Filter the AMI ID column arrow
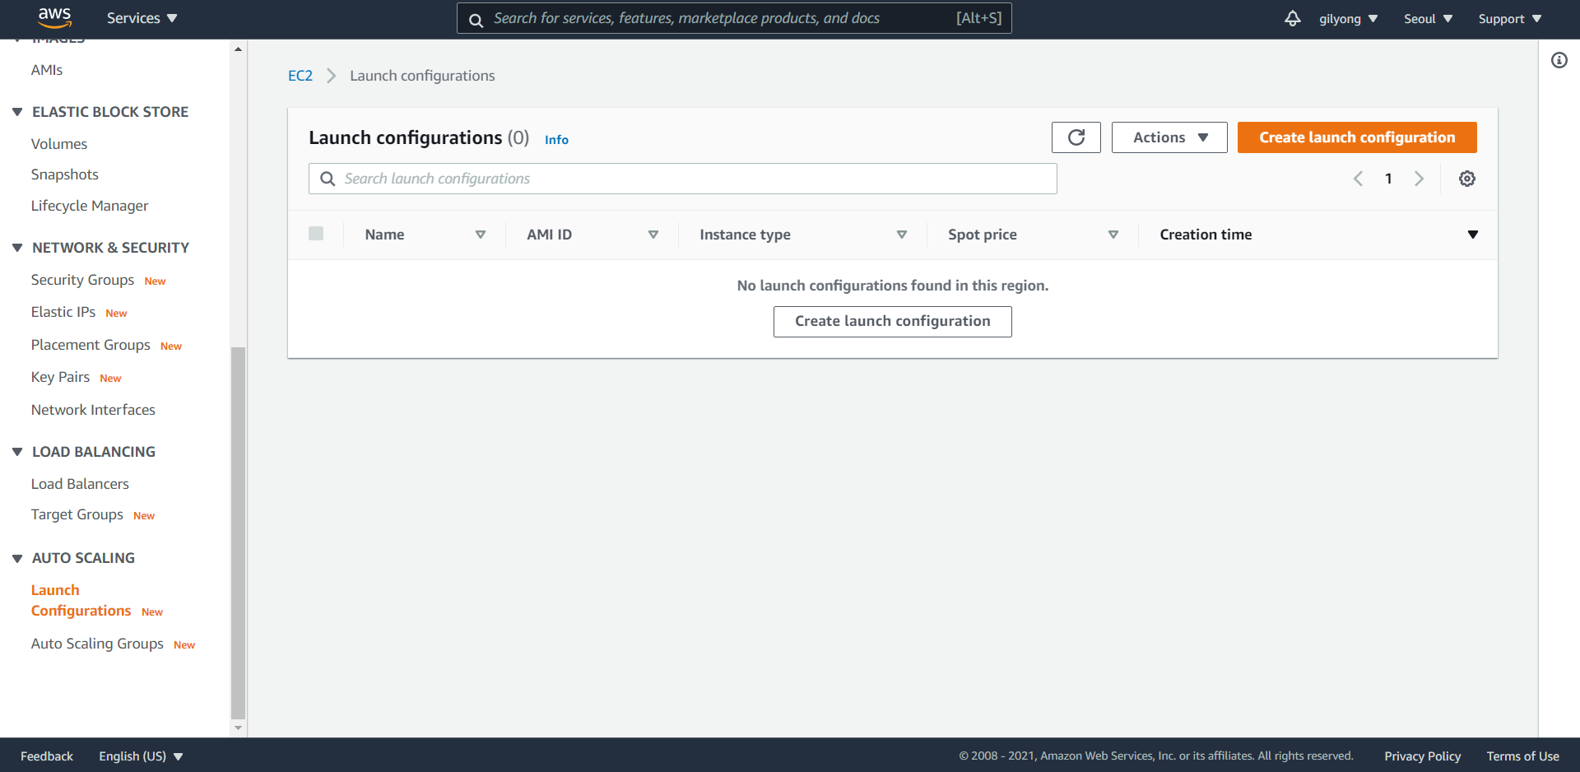1580x772 pixels. point(653,235)
